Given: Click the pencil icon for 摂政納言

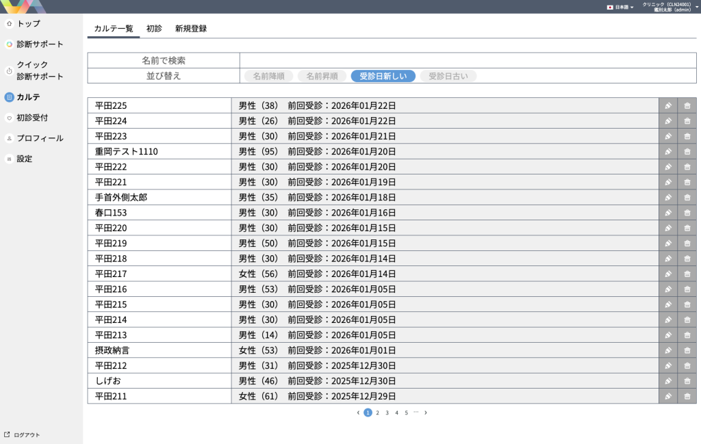Looking at the screenshot, I should pos(667,350).
